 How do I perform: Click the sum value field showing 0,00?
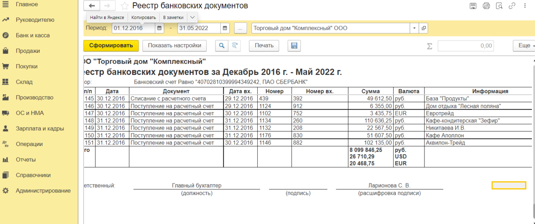click(465, 45)
